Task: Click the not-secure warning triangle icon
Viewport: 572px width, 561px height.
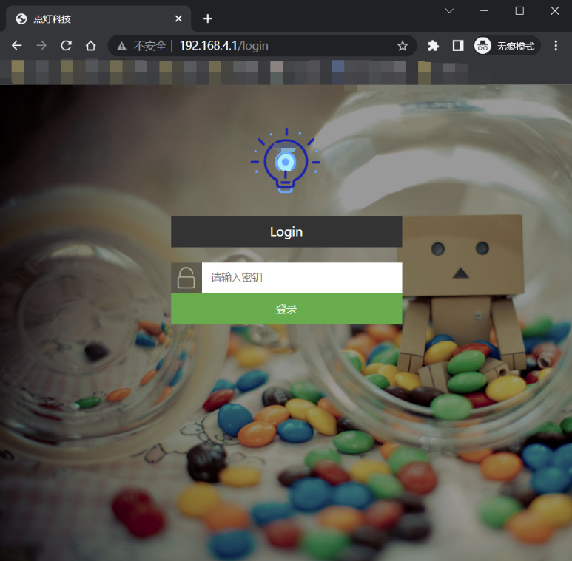Action: pos(121,46)
